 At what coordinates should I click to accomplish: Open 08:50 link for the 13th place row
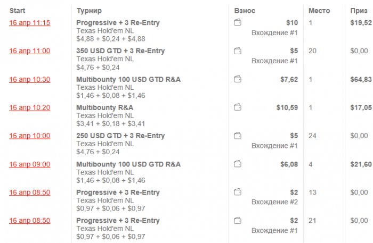click(29, 192)
